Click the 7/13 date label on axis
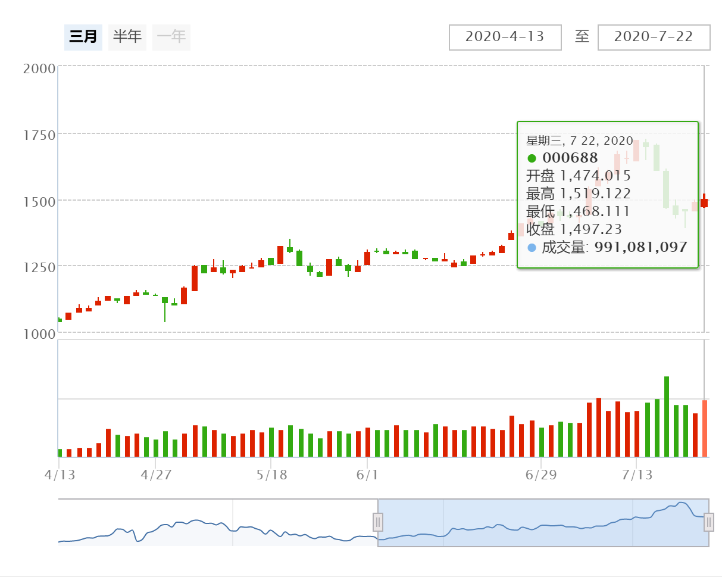The height and width of the screenshot is (577, 722). tap(637, 475)
